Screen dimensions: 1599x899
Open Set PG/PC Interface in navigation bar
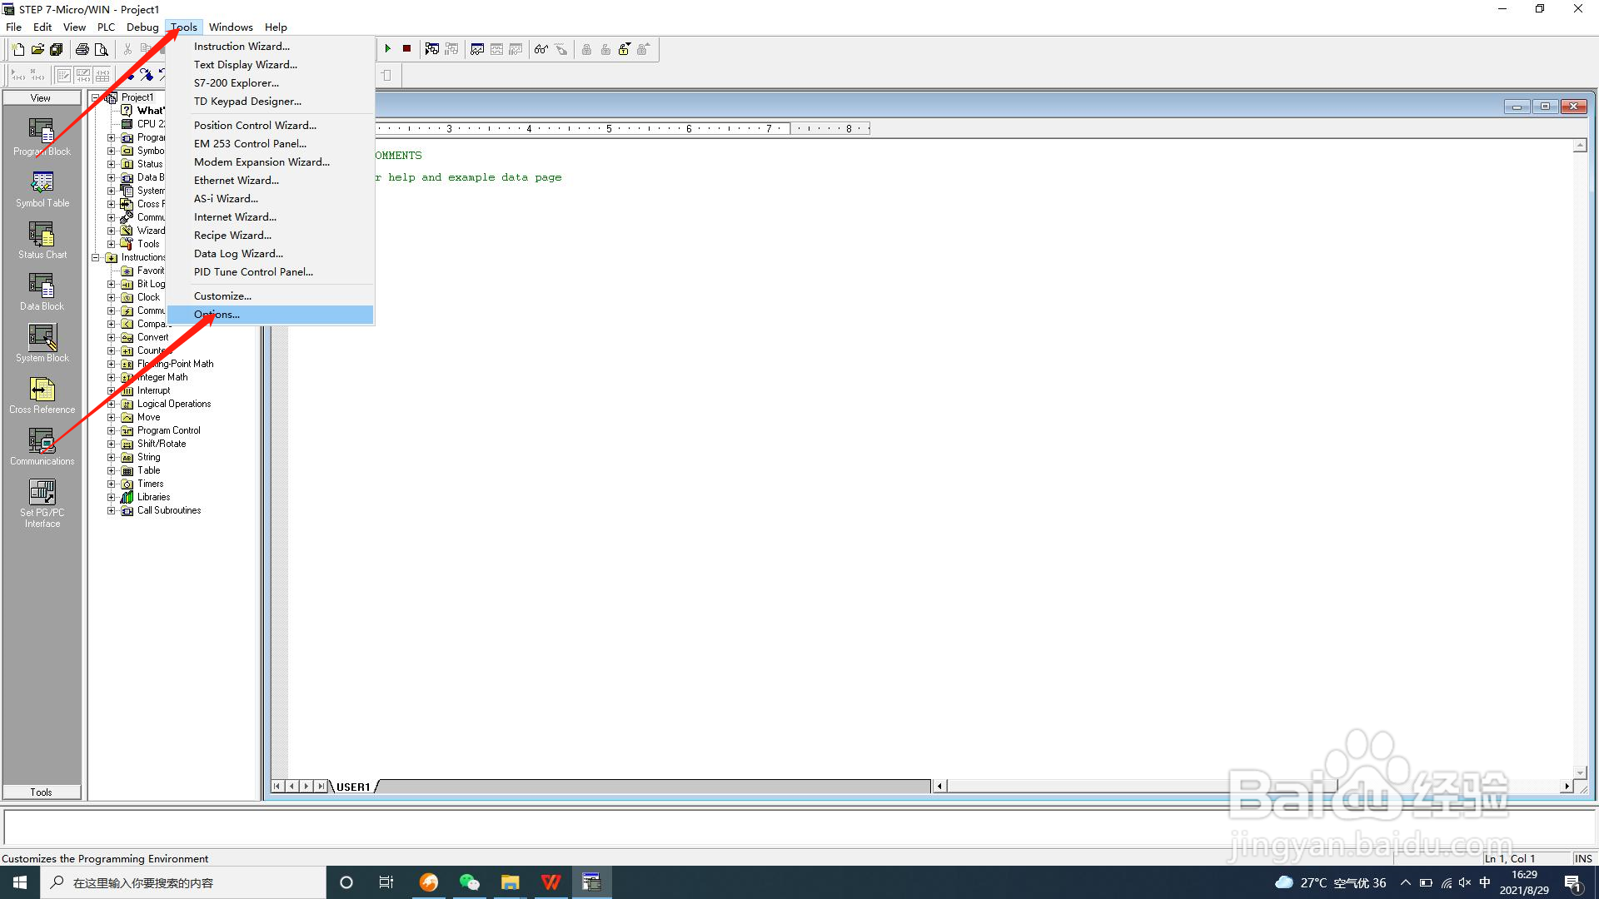pyautogui.click(x=42, y=503)
